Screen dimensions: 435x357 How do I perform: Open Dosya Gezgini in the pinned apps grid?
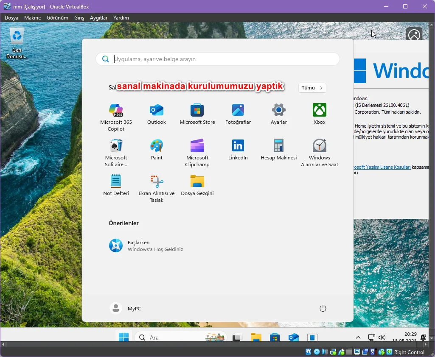coord(197,185)
